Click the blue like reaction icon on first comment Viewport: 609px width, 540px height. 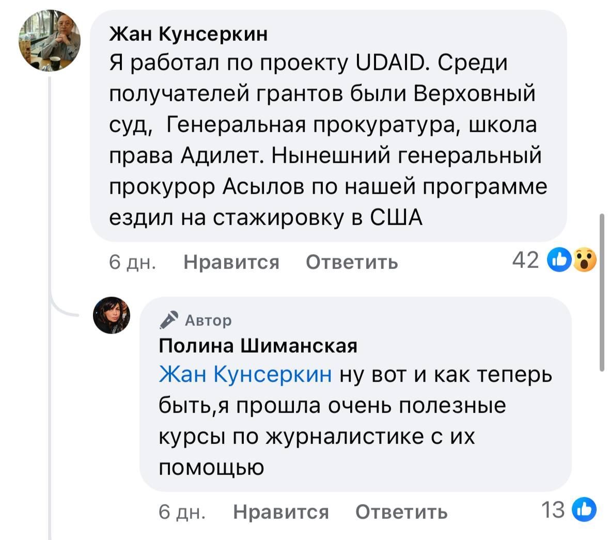561,261
